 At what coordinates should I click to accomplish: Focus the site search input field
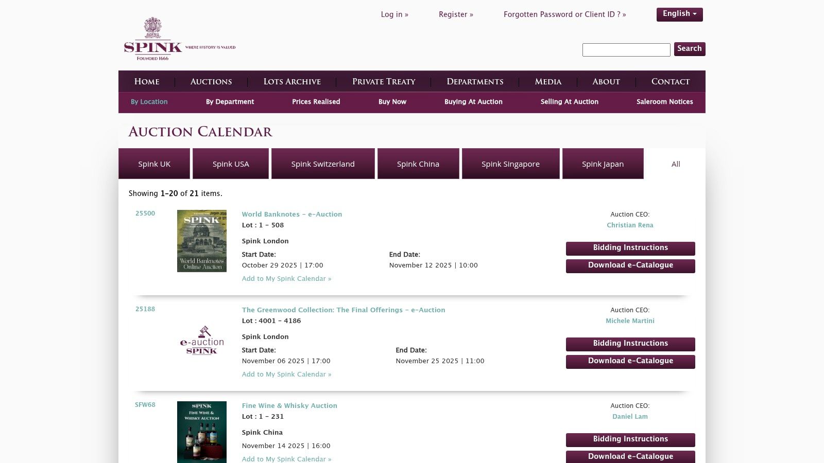coord(626,49)
